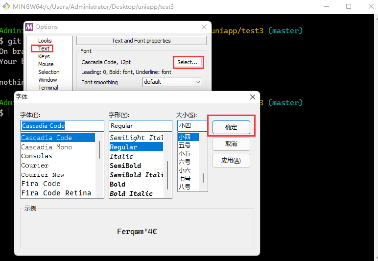The image size is (378, 261).
Task: Select Text in Options tree
Action: [44, 48]
